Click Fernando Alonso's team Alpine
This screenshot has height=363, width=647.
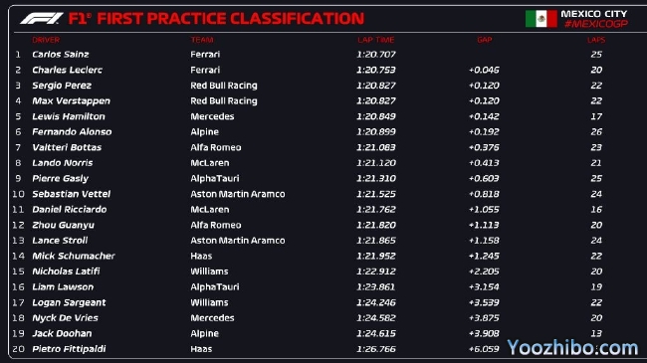click(205, 132)
